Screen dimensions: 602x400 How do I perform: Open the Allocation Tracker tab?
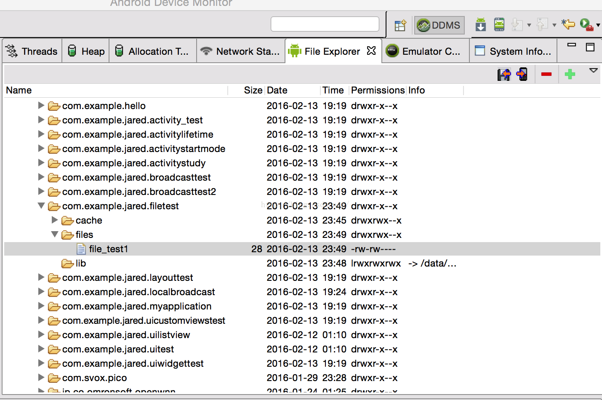(x=153, y=51)
